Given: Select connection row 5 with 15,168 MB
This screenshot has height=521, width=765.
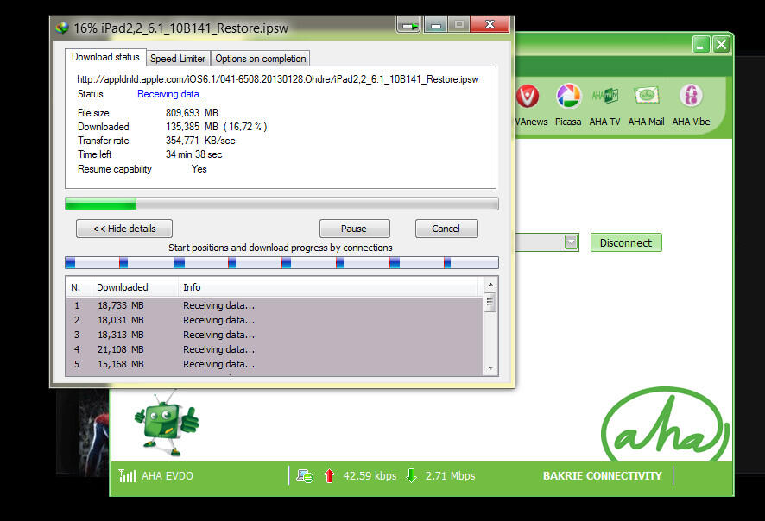Looking at the screenshot, I should pos(275,364).
